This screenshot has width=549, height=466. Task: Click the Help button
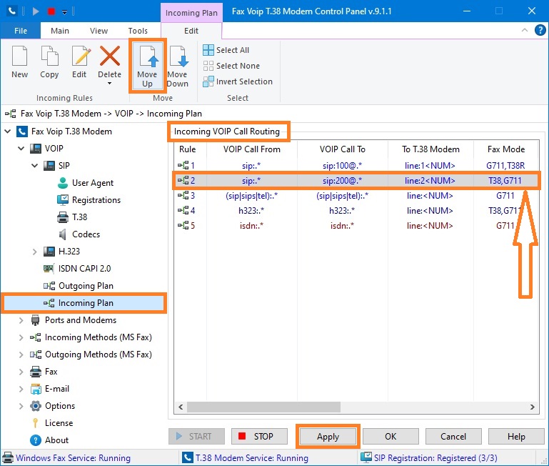516,437
